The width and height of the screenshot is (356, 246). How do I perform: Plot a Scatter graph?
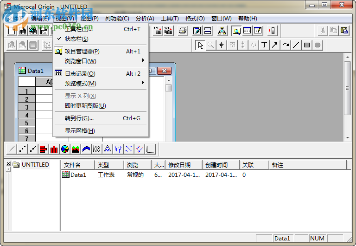22,149
